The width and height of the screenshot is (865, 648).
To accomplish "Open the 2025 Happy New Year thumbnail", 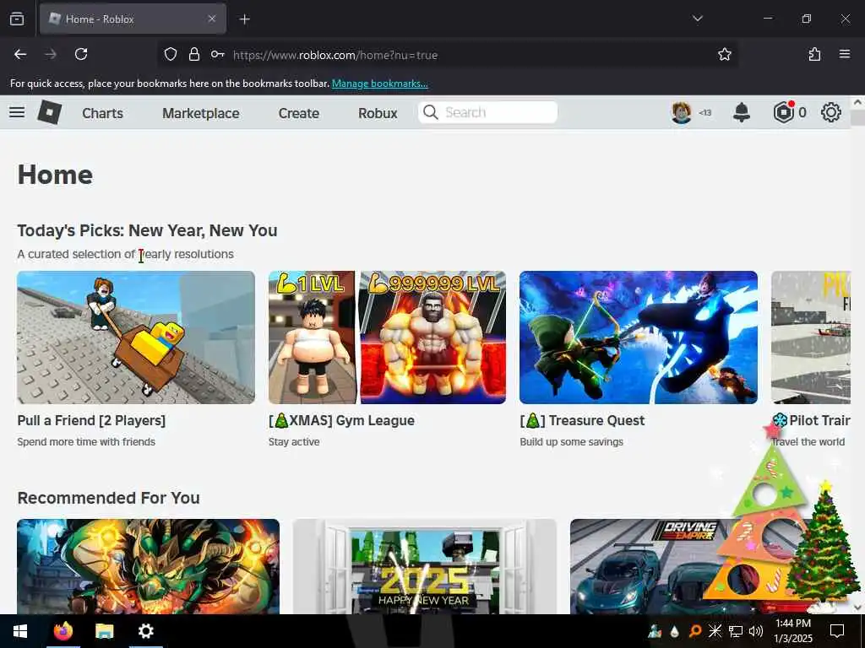I will coord(425,566).
